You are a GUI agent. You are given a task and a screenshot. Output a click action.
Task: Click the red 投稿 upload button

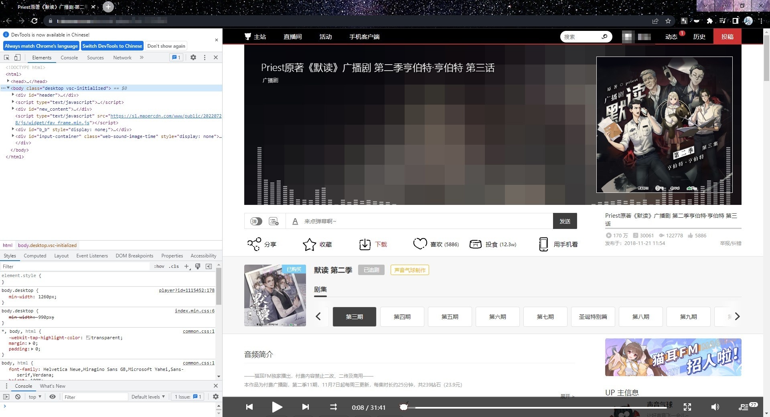tap(727, 36)
